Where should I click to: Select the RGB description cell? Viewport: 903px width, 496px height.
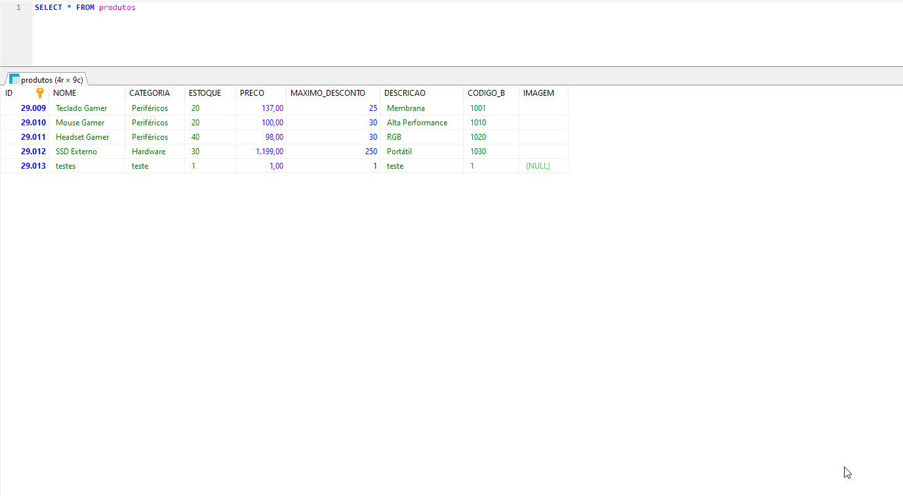click(422, 137)
